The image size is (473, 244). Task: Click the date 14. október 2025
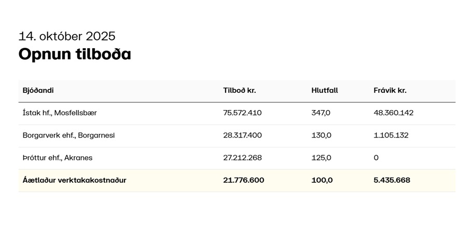[x=67, y=36]
